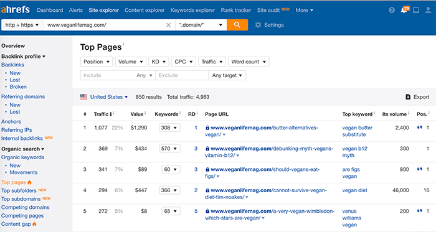This screenshot has width=436, height=232.
Task: Click the lock icon for cannot-survive-vegan-diet URL
Action: (207, 190)
